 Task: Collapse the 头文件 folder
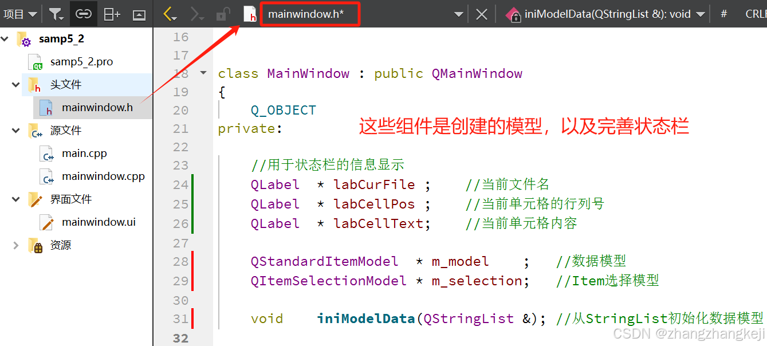click(16, 85)
